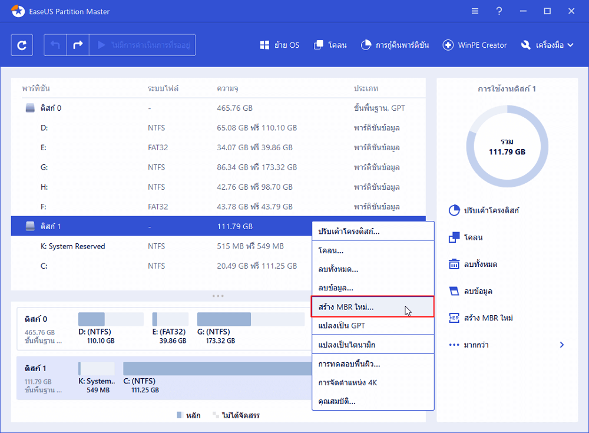
Task: Select the D: NTFS partition row
Action: [x=219, y=128]
